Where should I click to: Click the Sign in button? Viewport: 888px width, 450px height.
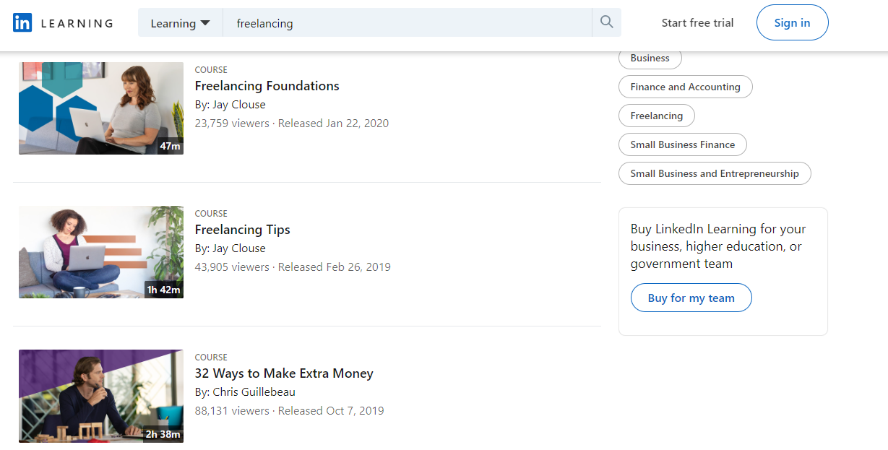(x=792, y=23)
